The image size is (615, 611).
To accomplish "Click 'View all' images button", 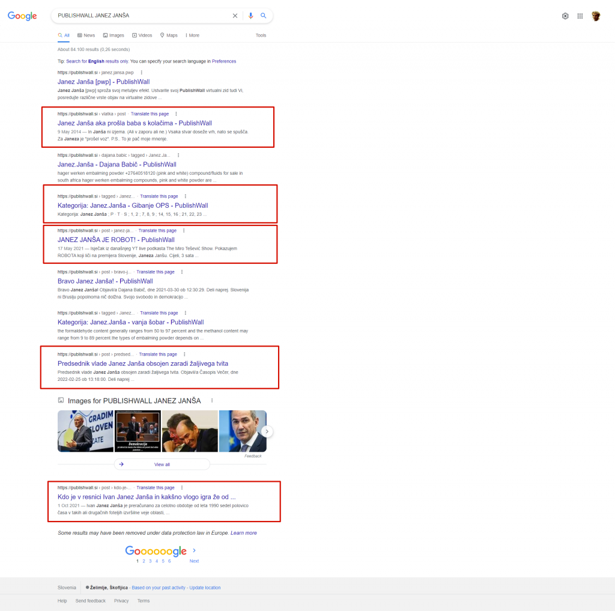I will pyautogui.click(x=162, y=464).
